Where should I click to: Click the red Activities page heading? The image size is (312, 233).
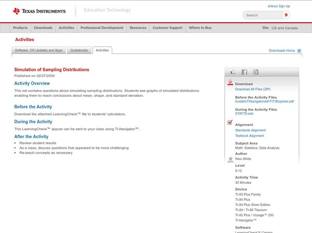tap(25, 40)
